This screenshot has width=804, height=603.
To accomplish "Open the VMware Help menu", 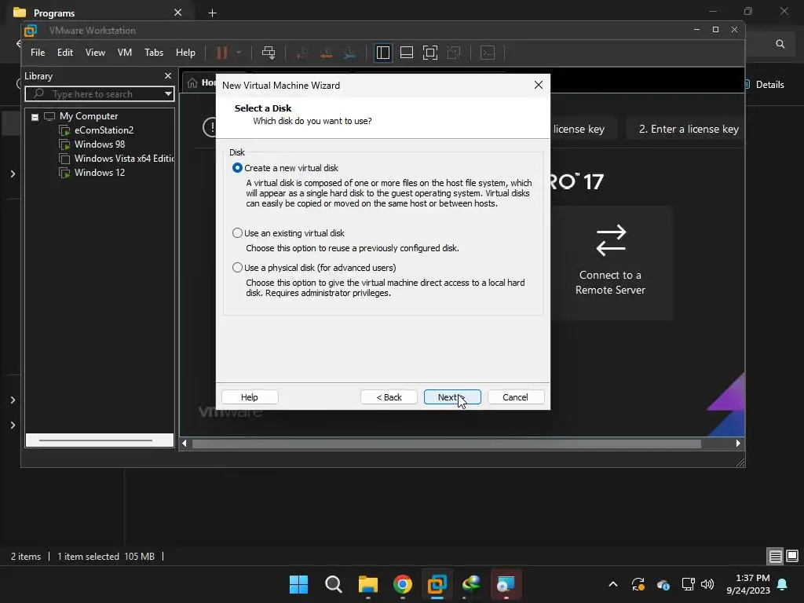I will click(185, 53).
